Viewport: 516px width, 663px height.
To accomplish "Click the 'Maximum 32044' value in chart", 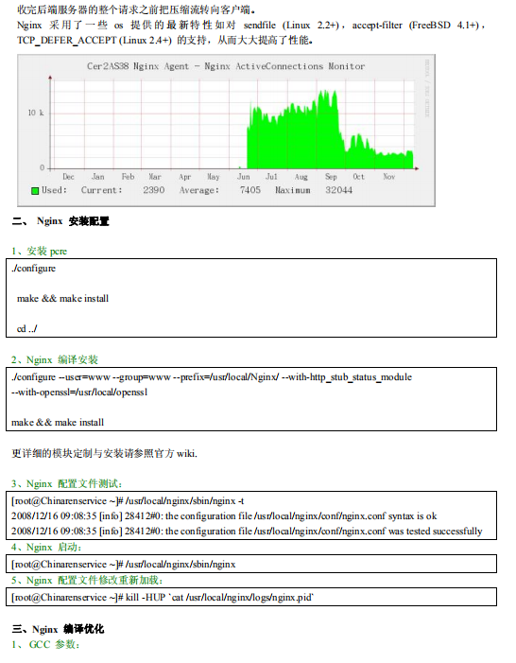I will (314, 190).
